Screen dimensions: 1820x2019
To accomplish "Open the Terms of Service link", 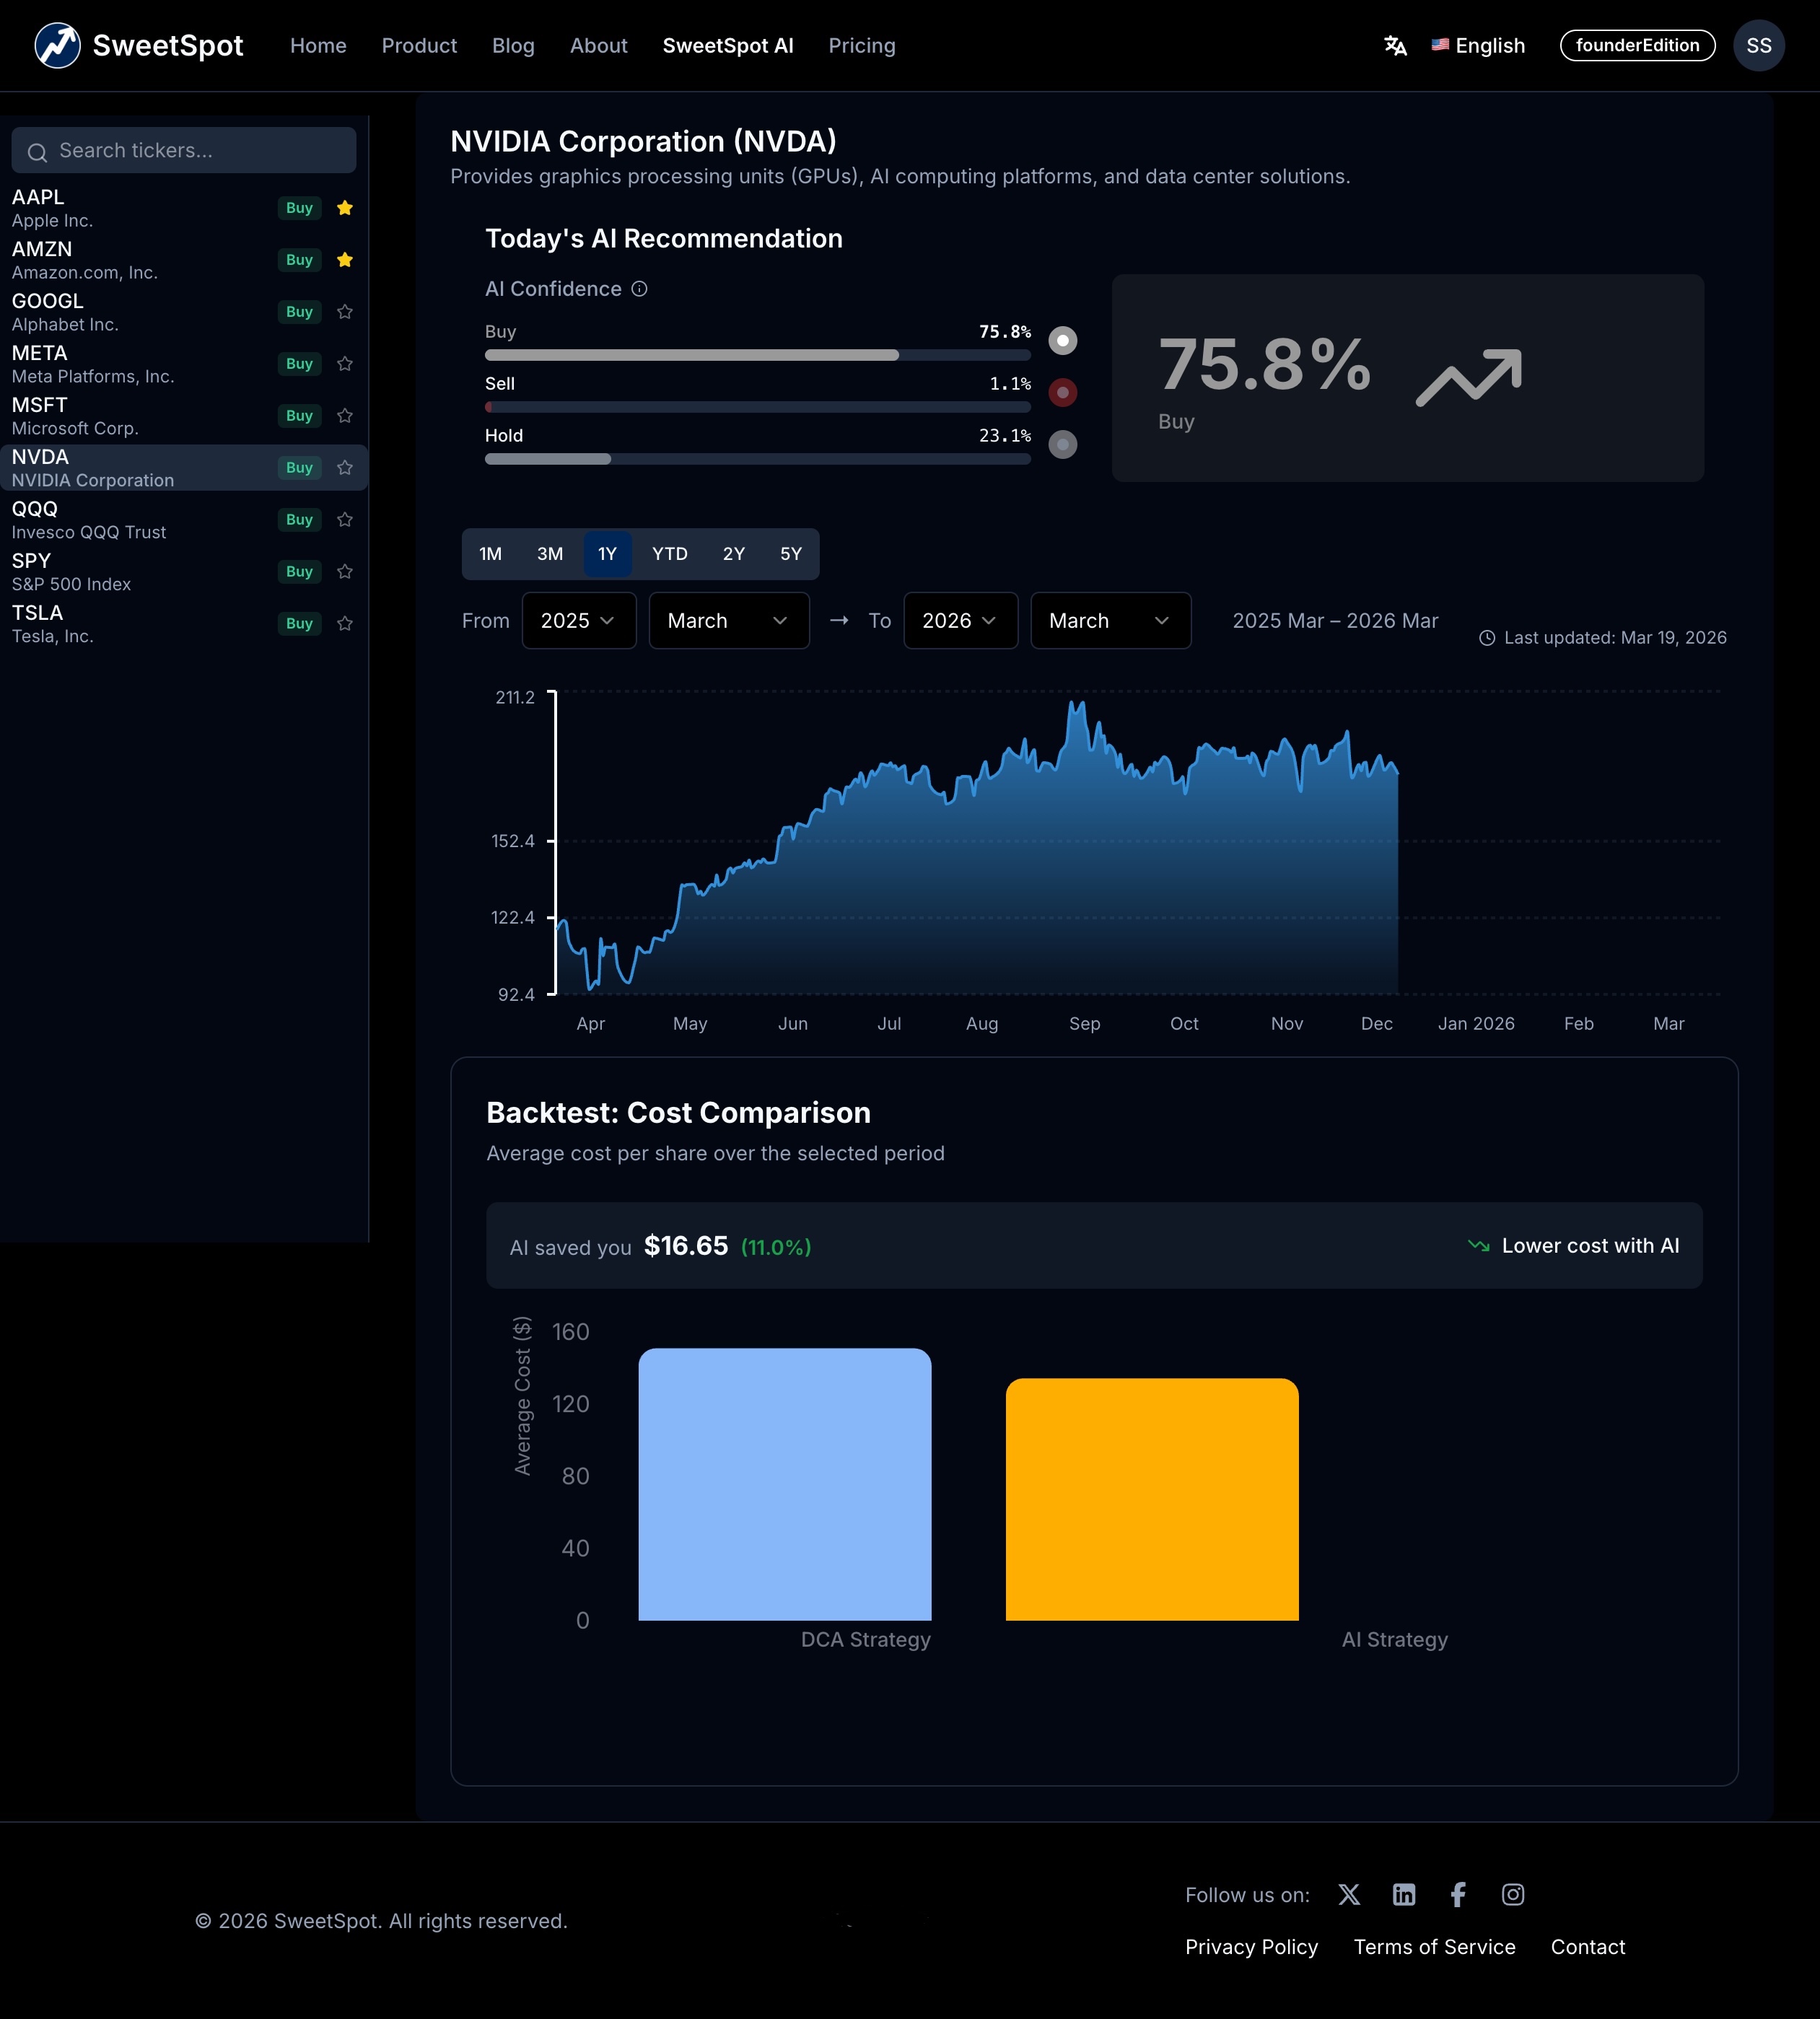I will coord(1434,1946).
